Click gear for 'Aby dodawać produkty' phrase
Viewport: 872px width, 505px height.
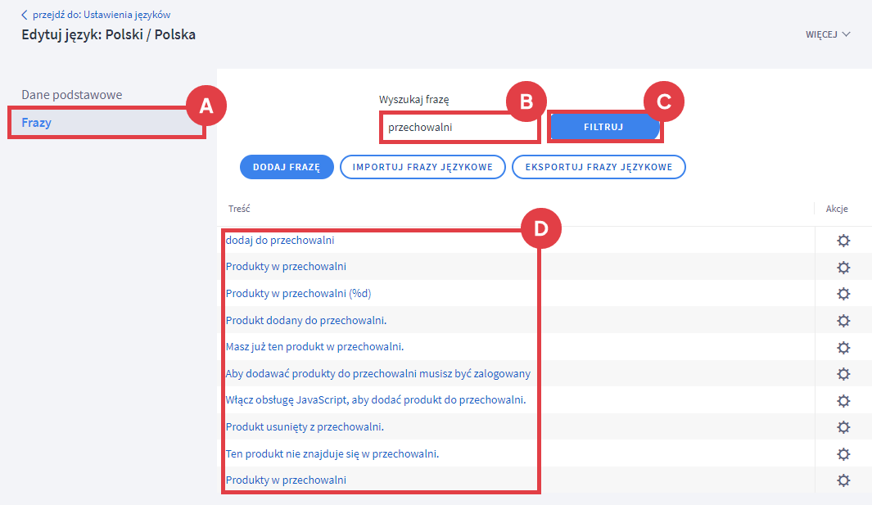click(x=843, y=374)
